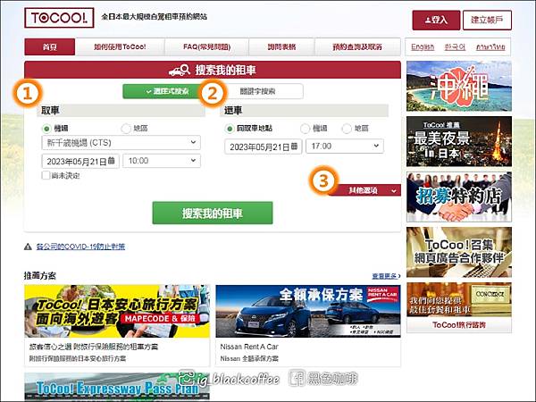Screen dimensions: 536x402
Task: Switch to 選擇式搜索 search mode
Action: pos(163,91)
